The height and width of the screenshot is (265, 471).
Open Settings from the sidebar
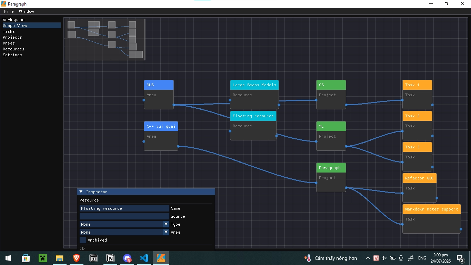click(x=12, y=55)
